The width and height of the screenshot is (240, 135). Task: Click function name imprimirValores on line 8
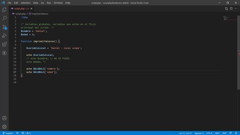tap(44, 41)
